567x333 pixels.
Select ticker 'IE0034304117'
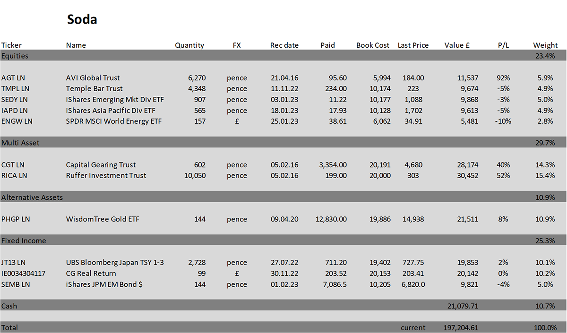pos(23,273)
